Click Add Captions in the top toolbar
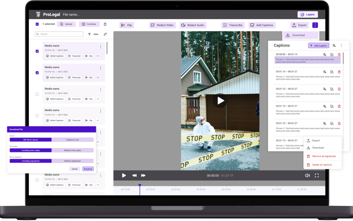The height and width of the screenshot is (221, 353). [x=262, y=25]
